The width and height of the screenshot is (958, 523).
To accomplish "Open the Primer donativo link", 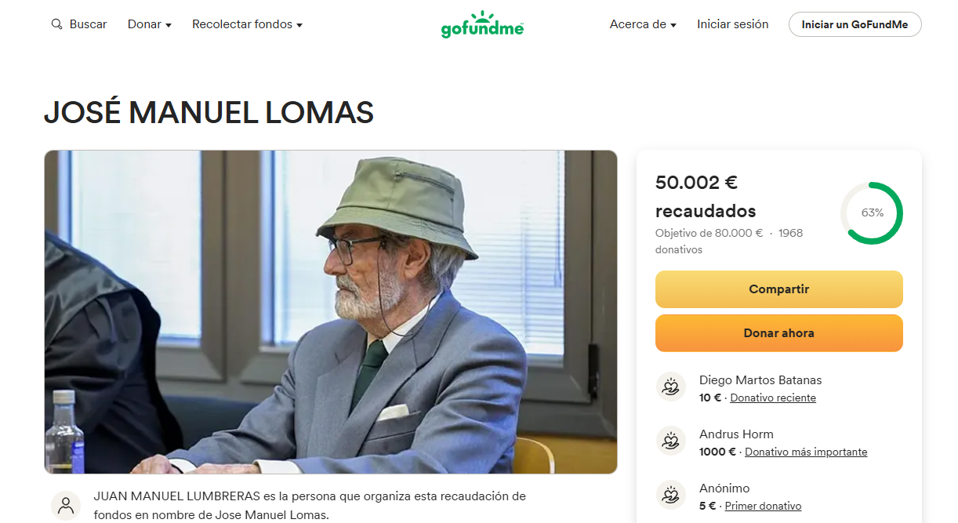I will [x=763, y=506].
